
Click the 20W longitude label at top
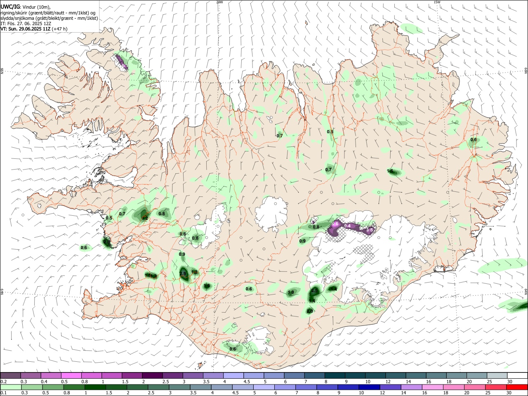tap(219, 2)
